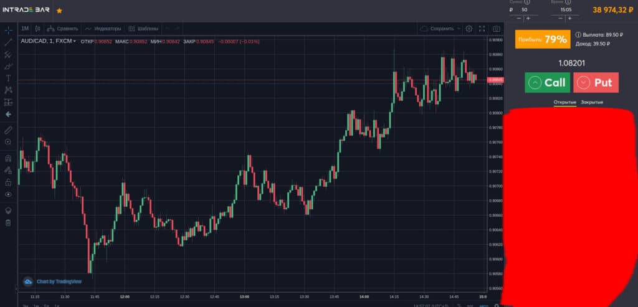Image resolution: width=638 pixels, height=307 pixels.
Task: Open the 1M timeframe selector
Action: (25, 29)
